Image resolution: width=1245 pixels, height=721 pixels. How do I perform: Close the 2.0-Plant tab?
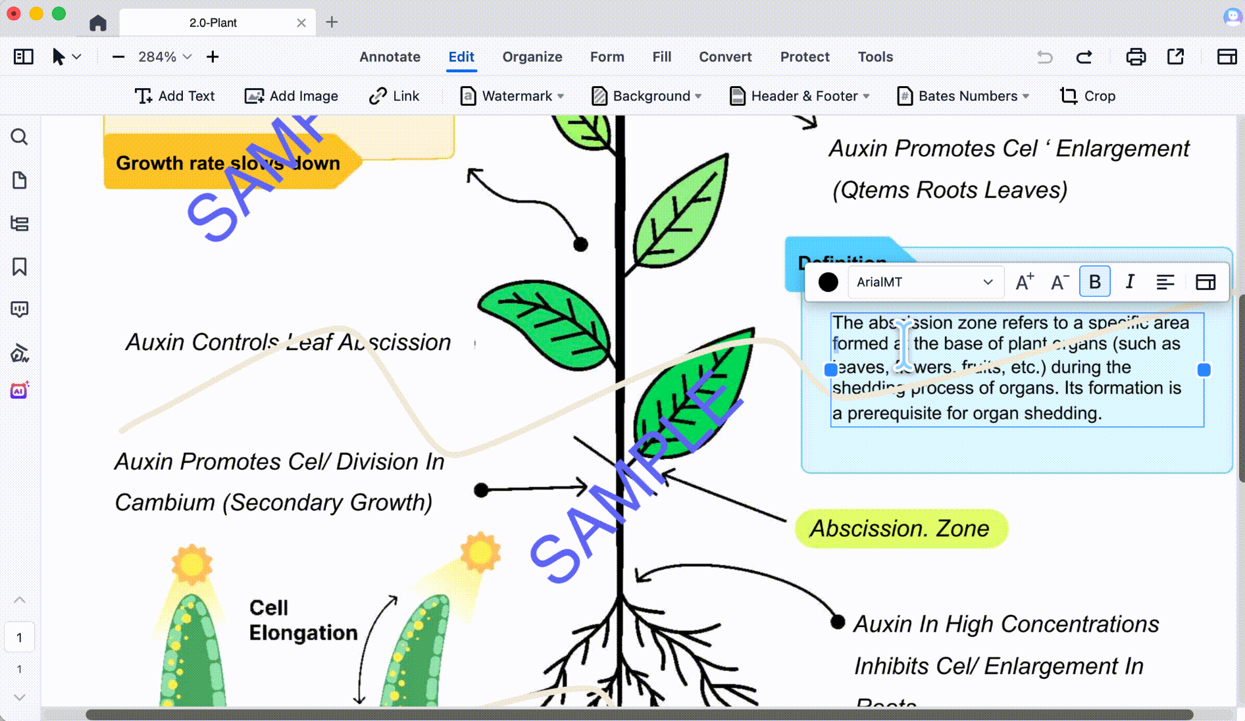[301, 22]
